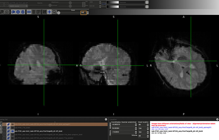Click the save icon of the epireg2t1 overlay
This screenshot has height=140, width=219.
tap(5, 124)
